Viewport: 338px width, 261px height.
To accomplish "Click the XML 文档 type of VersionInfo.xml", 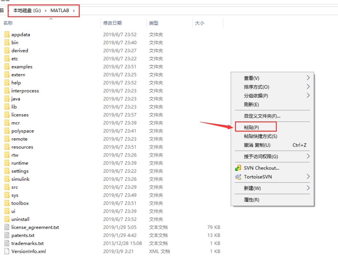I will point(159,251).
